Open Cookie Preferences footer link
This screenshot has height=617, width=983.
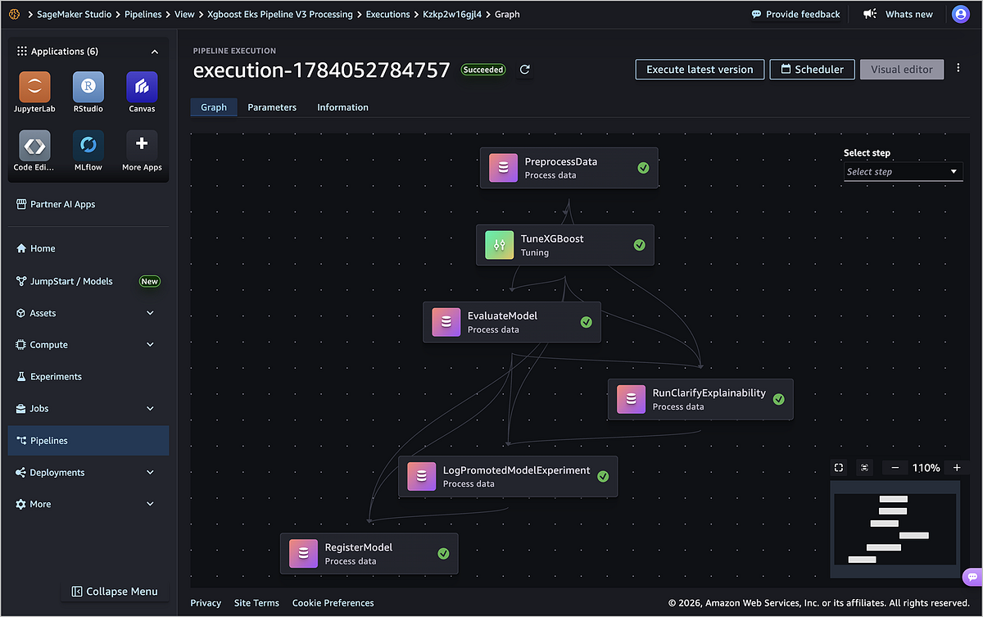[x=333, y=603]
